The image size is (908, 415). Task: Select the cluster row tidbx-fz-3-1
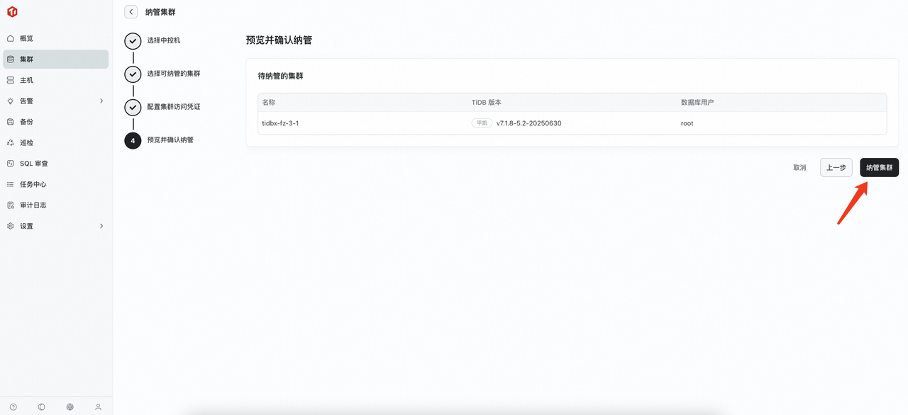(279, 123)
